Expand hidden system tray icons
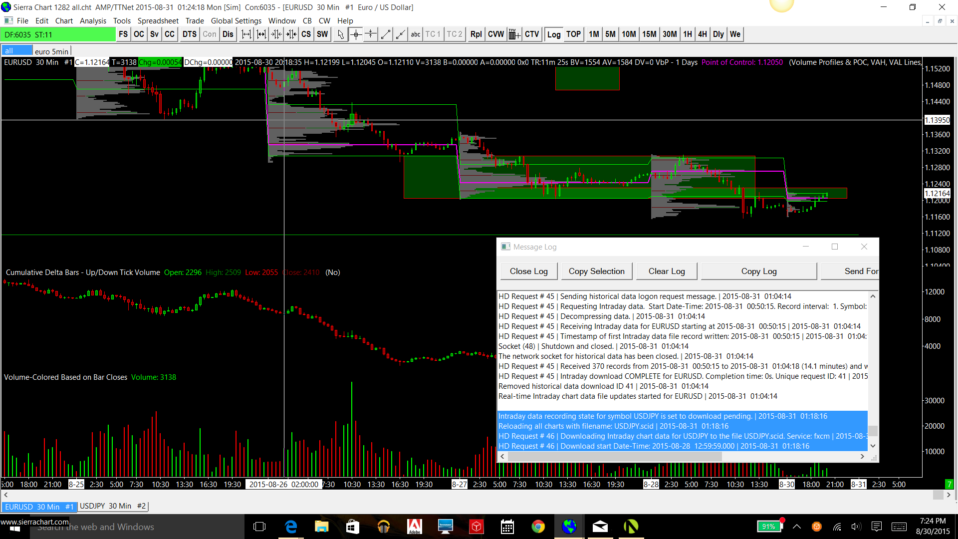The height and width of the screenshot is (539, 958). click(x=797, y=527)
